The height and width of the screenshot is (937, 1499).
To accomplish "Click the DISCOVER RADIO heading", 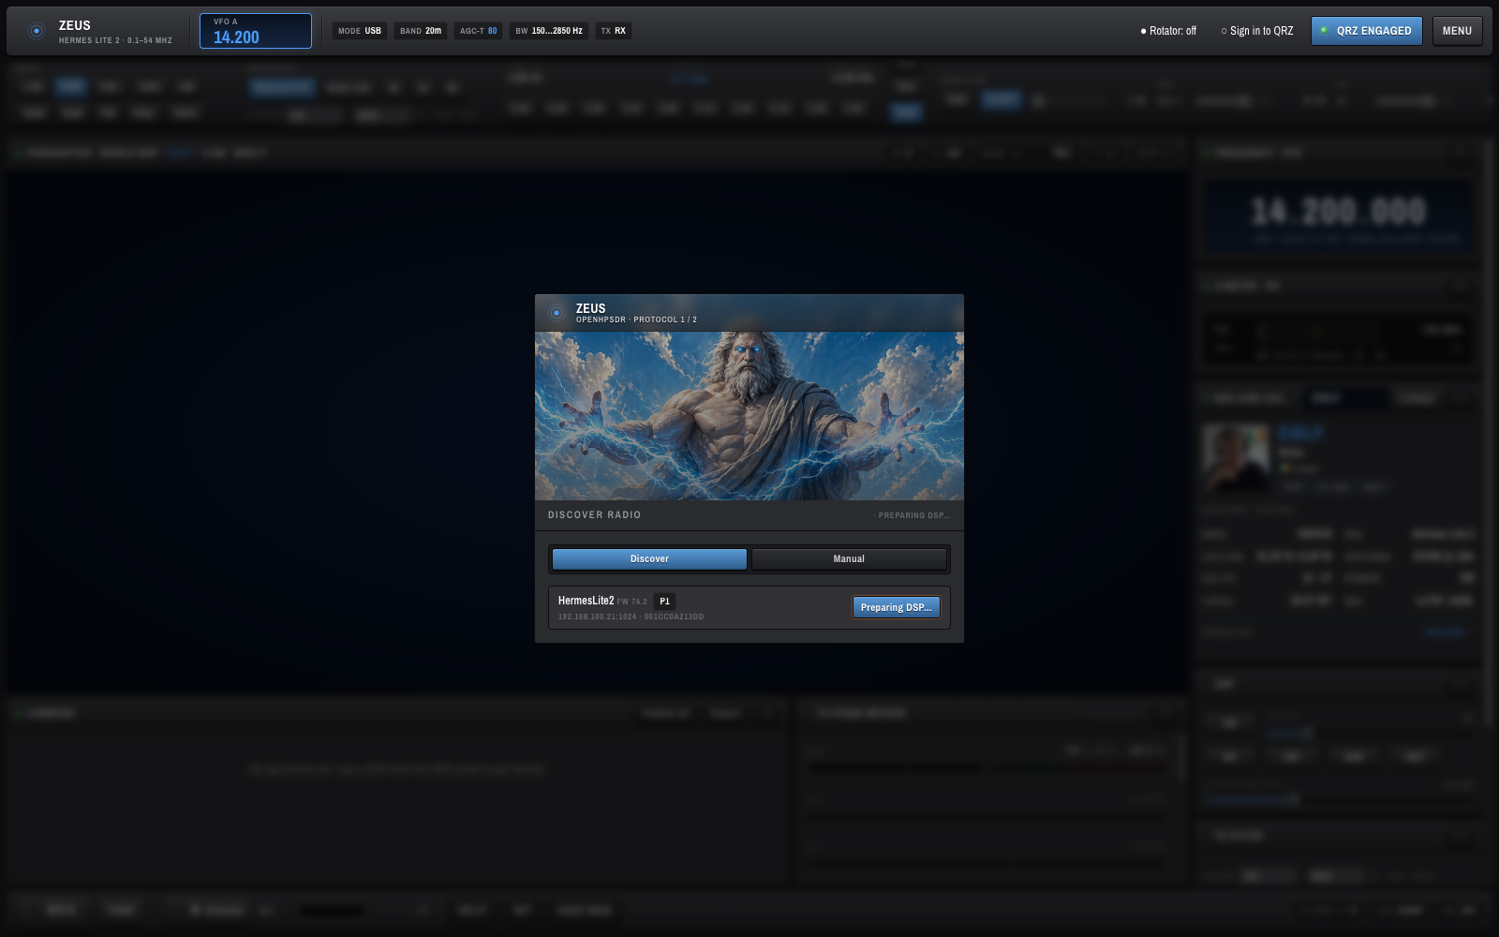I will pos(595,515).
